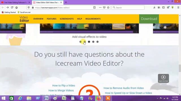181x101 pixels.
Task: Select third carousel dot
Action: point(89,42)
